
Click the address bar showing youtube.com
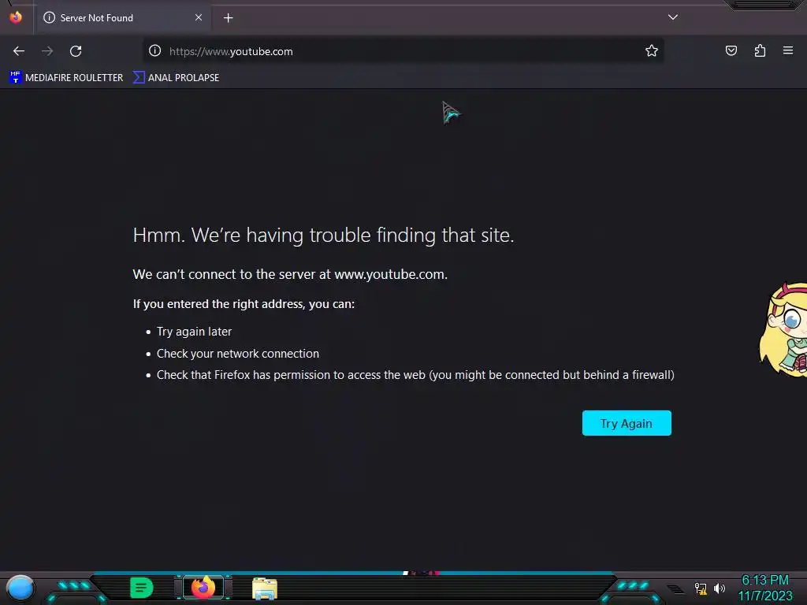click(x=403, y=51)
